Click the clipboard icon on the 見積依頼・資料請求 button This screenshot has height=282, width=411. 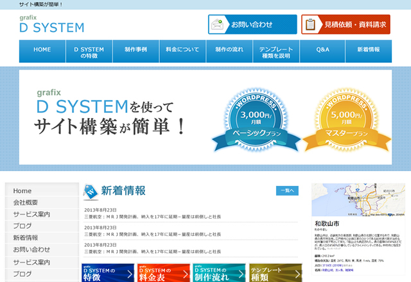coord(310,24)
